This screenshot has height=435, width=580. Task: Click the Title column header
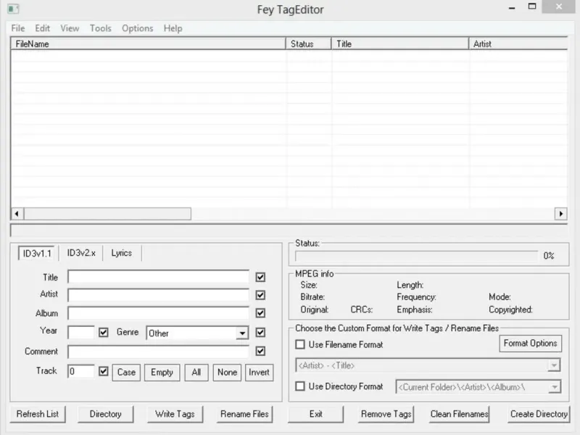(x=400, y=43)
